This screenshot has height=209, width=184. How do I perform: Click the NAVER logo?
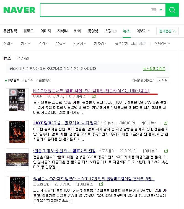[x=19, y=10]
